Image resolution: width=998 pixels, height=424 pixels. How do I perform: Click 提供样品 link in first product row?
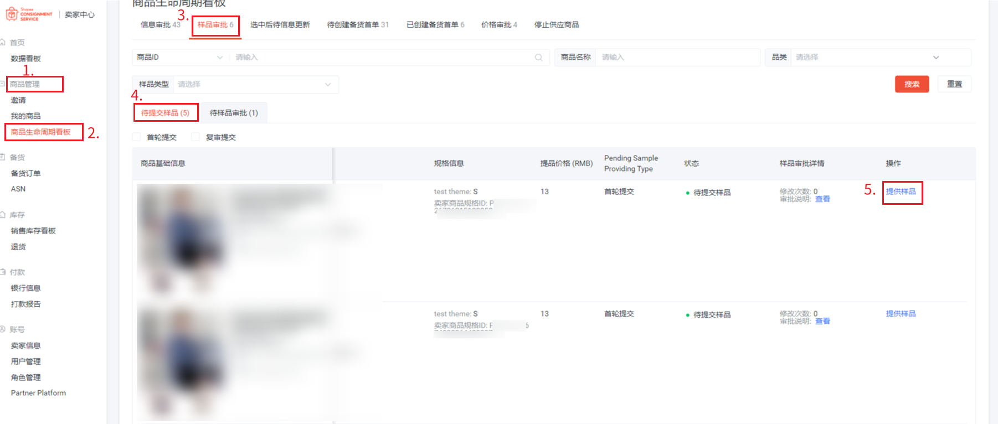click(x=901, y=192)
